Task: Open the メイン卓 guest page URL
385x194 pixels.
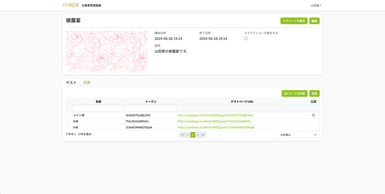Action: point(215,115)
